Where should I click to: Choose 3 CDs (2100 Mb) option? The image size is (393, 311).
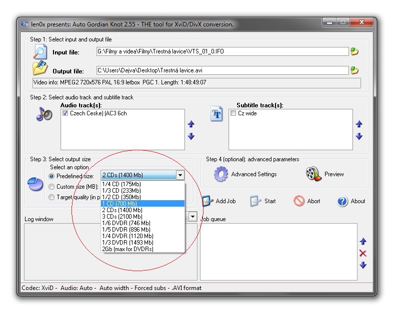[143, 217]
